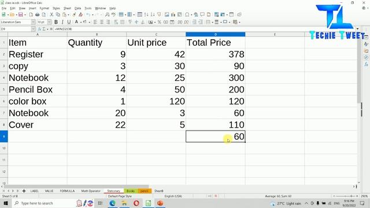Click the Insert Chart icon
370x208 pixels.
point(173,14)
